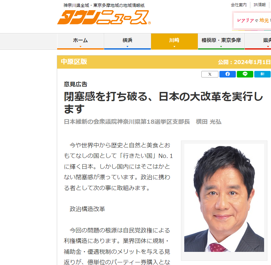
Task: Share article on X
Action: pyautogui.click(x=210, y=74)
